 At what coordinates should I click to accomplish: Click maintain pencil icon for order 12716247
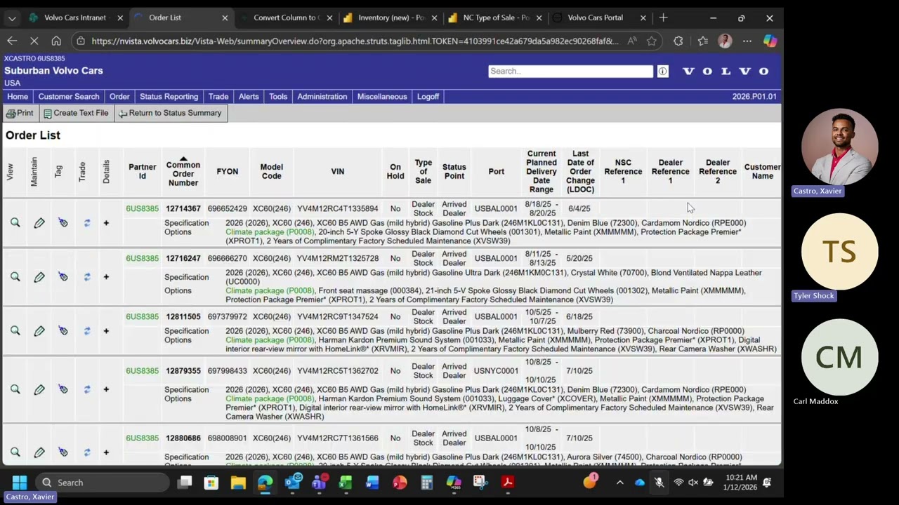(39, 277)
